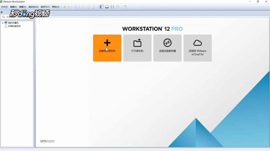The image size is (270, 151).
Task: Open the 查看(V) menu
Action: click(23, 7)
